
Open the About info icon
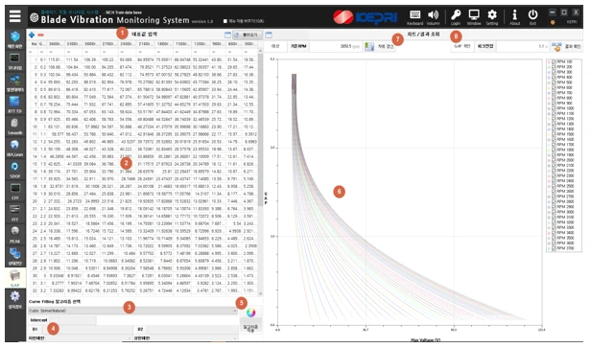click(x=514, y=17)
